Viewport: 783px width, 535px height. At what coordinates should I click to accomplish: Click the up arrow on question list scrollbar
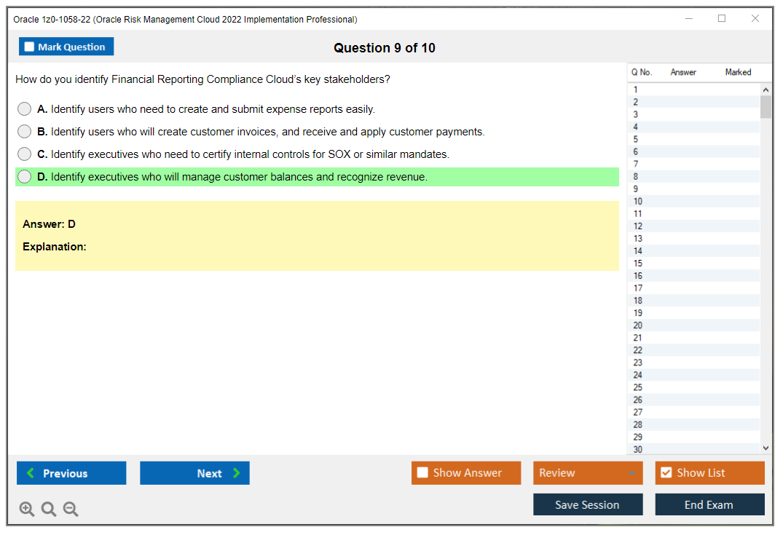point(766,89)
